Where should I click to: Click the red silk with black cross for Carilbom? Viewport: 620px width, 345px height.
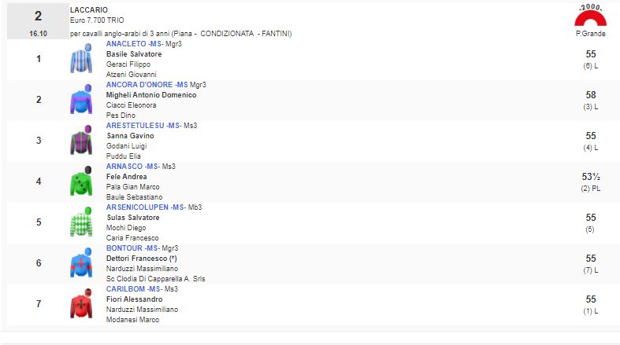coord(81,304)
